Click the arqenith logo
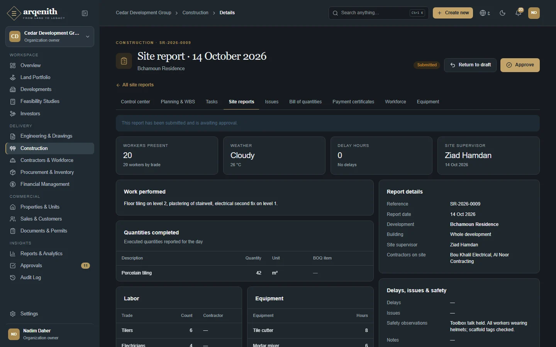Image resolution: width=556 pixels, height=347 pixels. coord(36,13)
